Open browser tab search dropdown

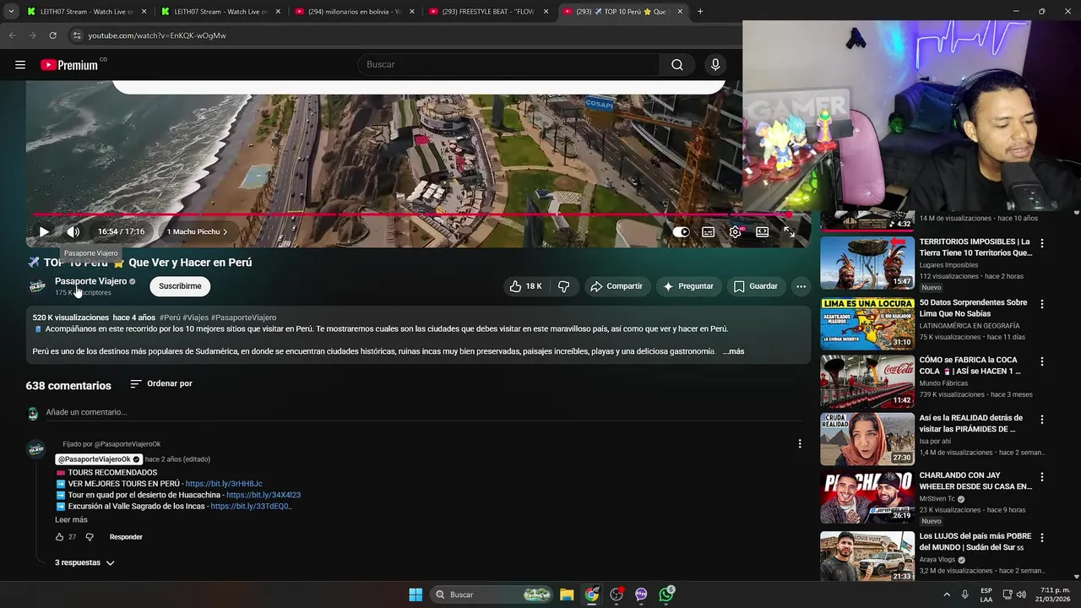coord(11,12)
